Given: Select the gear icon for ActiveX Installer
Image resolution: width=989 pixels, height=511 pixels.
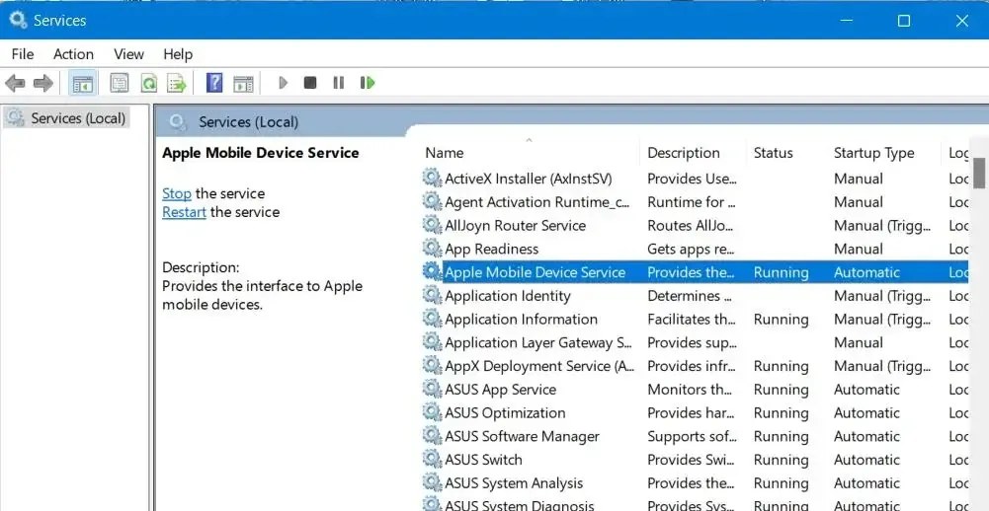Looking at the screenshot, I should coord(432,179).
